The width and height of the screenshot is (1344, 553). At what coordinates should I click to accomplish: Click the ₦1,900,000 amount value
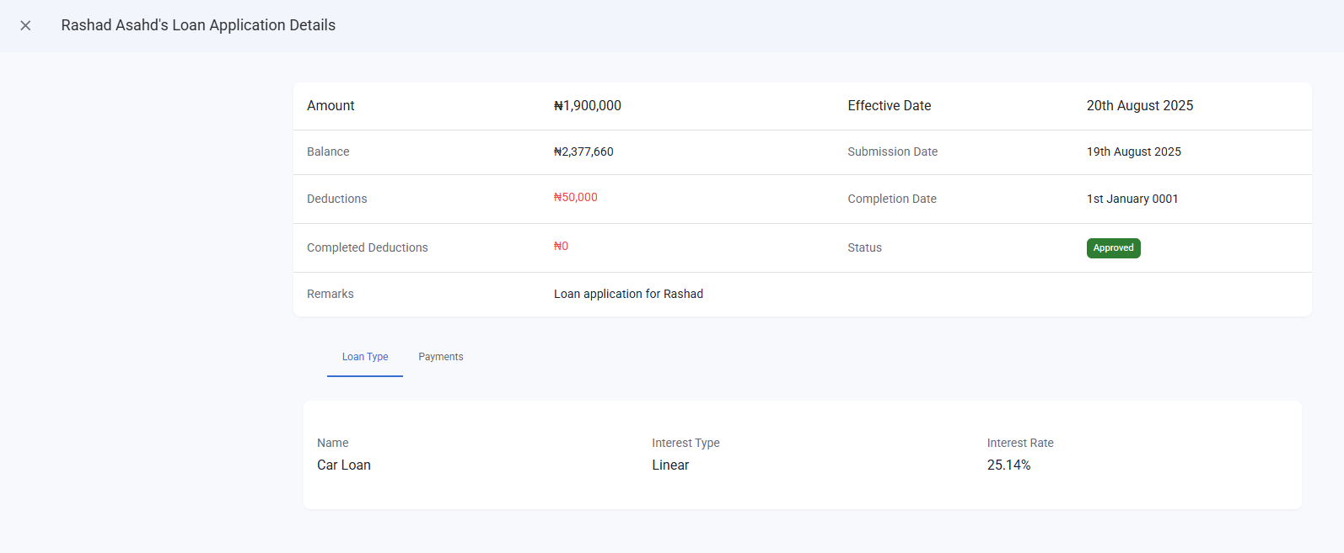pos(587,106)
